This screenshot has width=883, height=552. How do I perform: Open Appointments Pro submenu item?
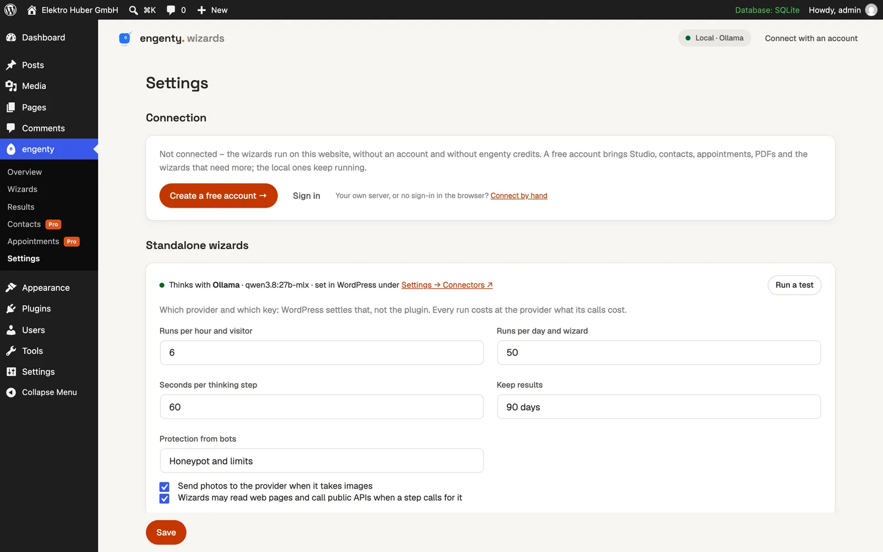click(x=44, y=241)
